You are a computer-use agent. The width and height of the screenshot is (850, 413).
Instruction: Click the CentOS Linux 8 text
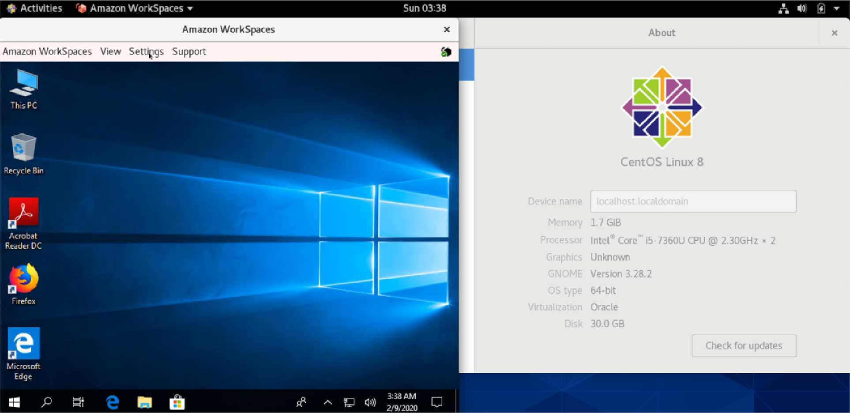pyautogui.click(x=662, y=162)
